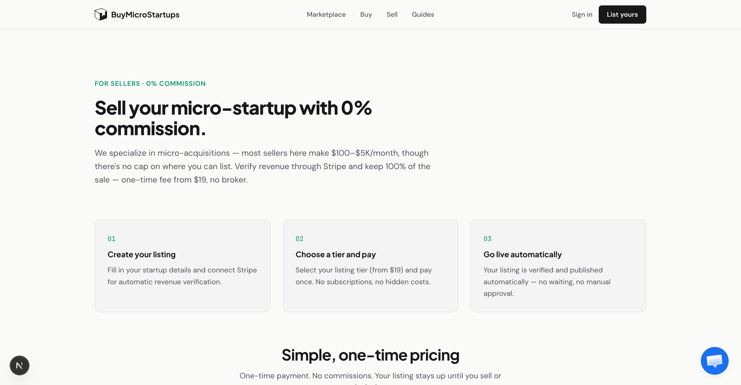Click the 03 step number label
Viewport: 741px width, 385px height.
487,239
